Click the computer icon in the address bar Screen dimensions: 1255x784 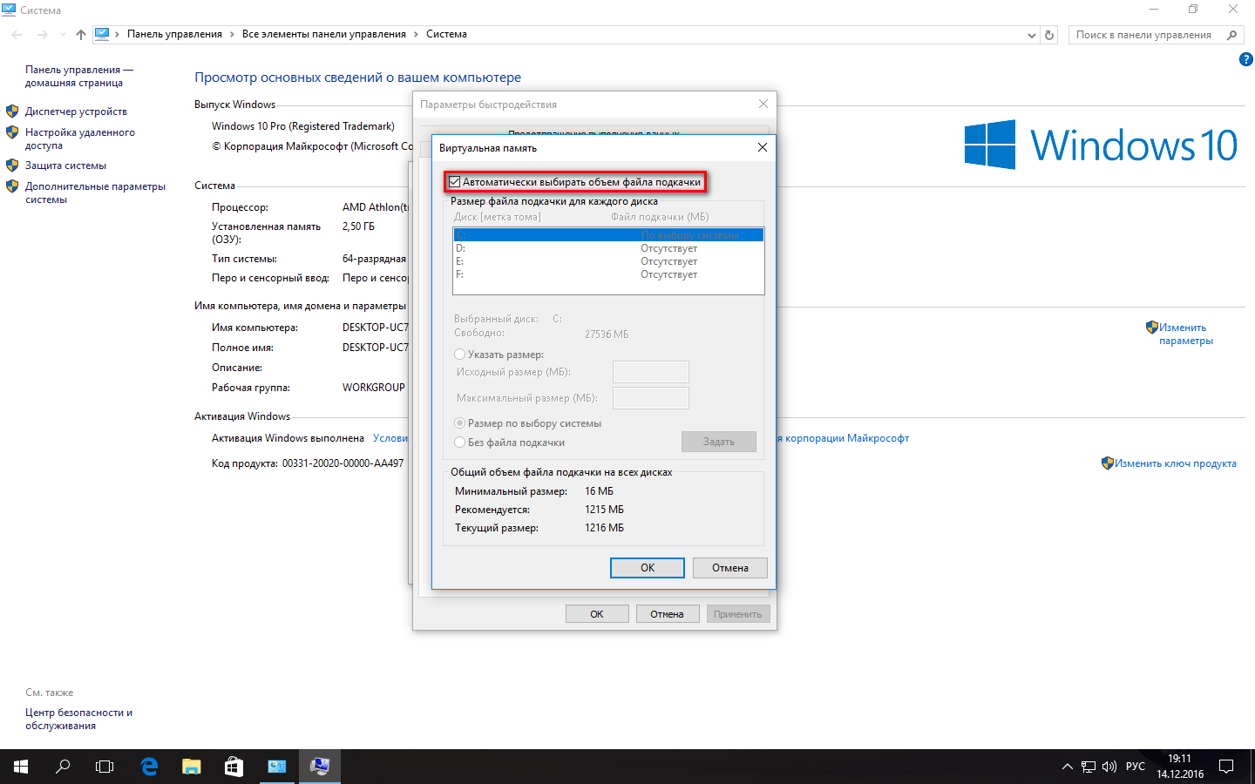pos(102,34)
